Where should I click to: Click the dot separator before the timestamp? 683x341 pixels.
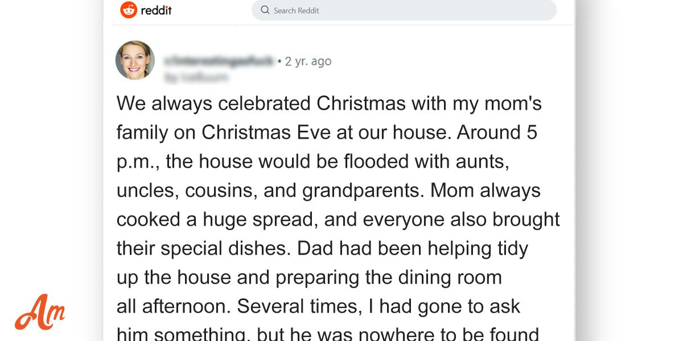click(279, 61)
